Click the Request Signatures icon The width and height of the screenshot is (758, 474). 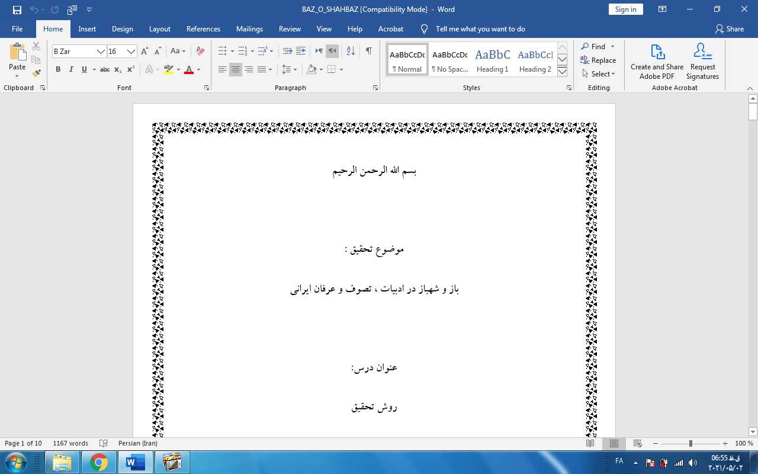pyautogui.click(x=702, y=61)
